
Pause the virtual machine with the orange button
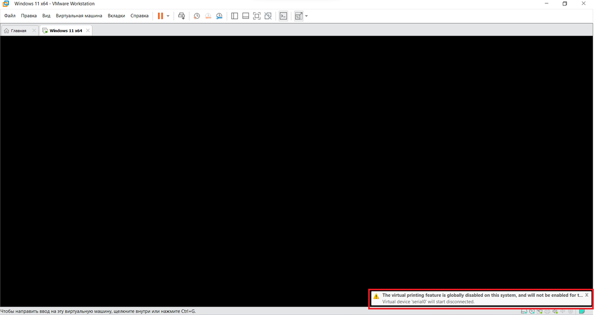[160, 16]
